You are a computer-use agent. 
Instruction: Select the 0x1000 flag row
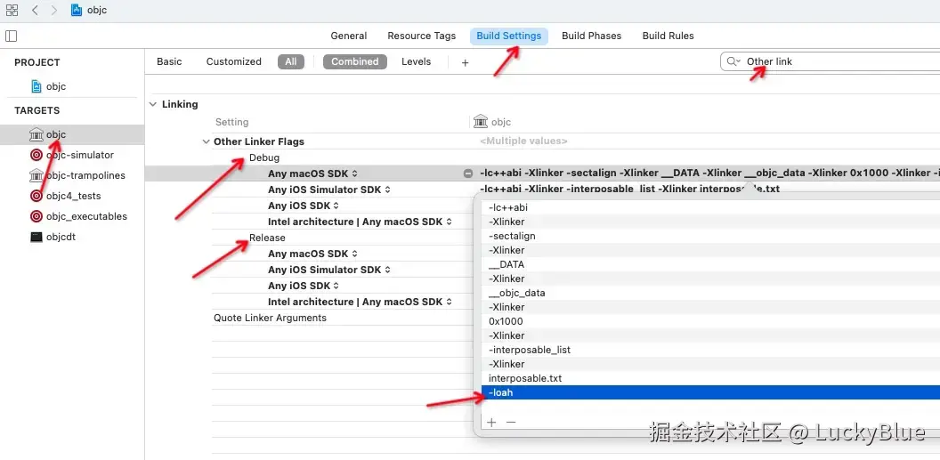(x=710, y=321)
